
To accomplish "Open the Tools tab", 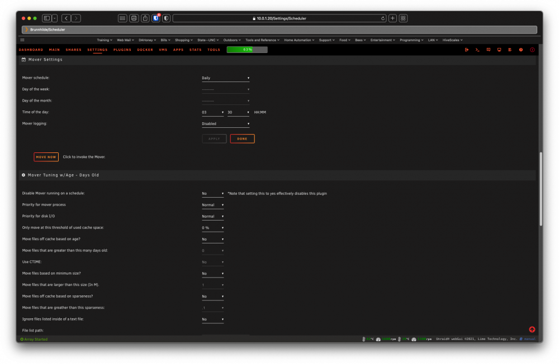I will 214,50.
